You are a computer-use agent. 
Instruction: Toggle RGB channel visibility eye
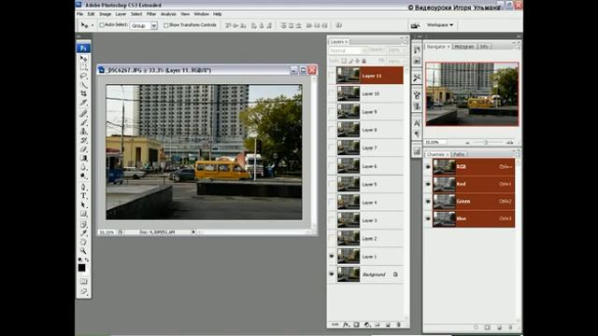click(x=428, y=167)
